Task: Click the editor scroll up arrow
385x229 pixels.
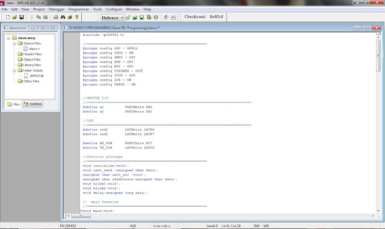Action: click(378, 37)
